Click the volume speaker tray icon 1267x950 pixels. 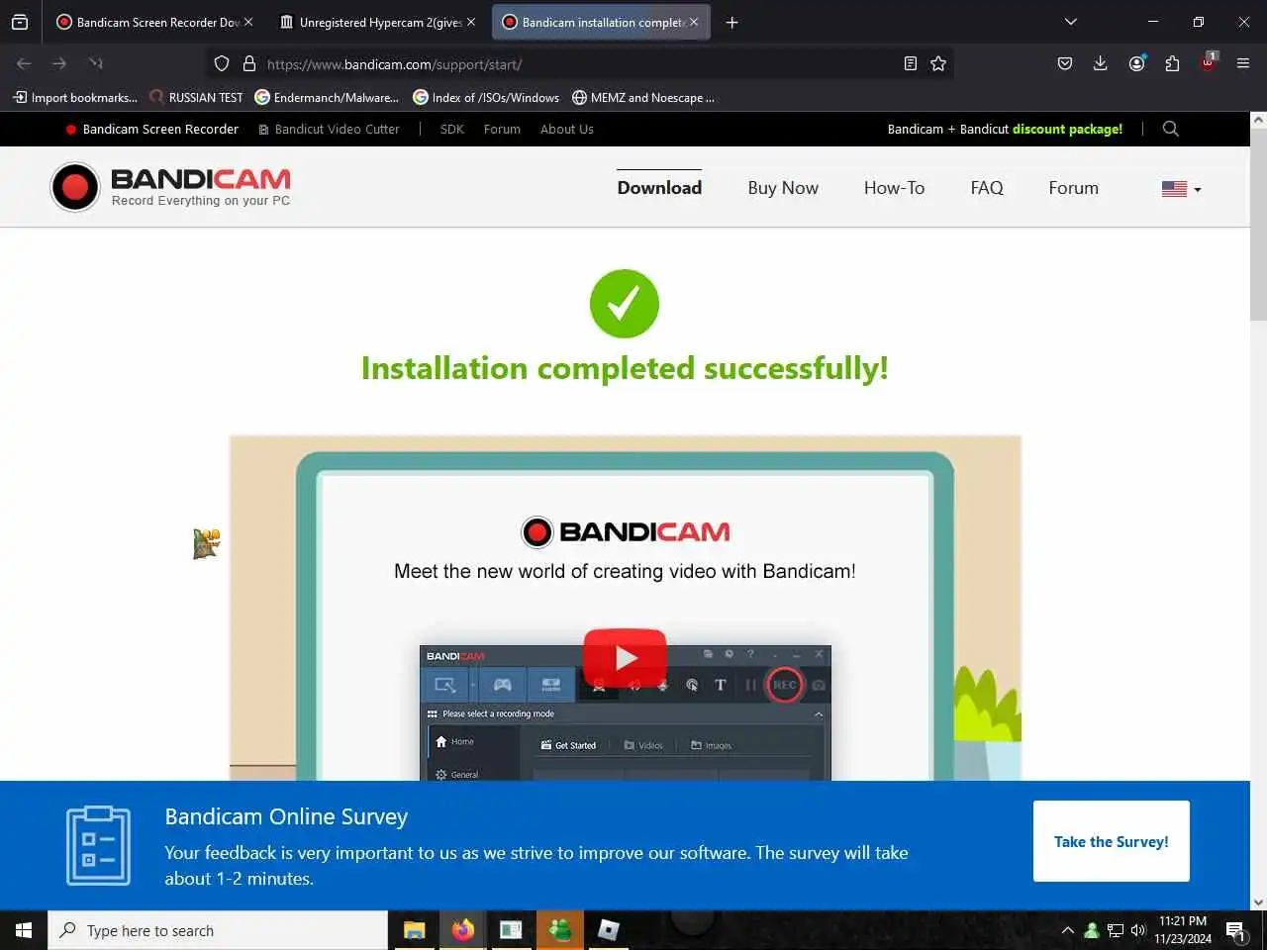1137,930
